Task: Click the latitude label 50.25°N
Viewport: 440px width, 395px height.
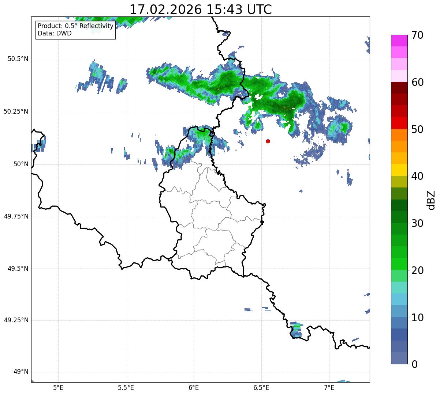Action: (16, 111)
